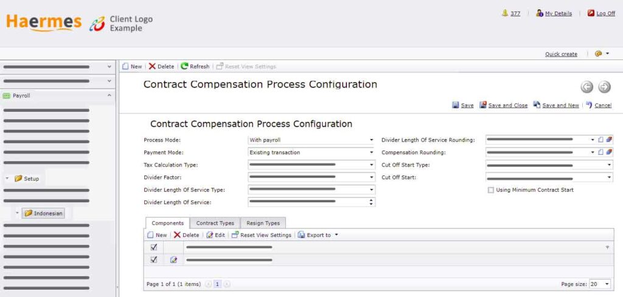Open Cut Off Start dropdown
This screenshot has width=623, height=297.
pyautogui.click(x=609, y=177)
